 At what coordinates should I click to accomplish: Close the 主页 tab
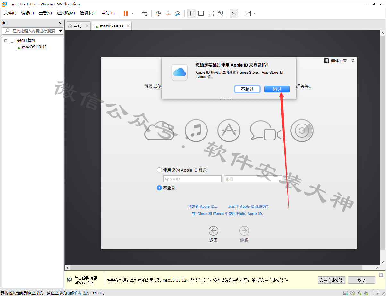point(87,26)
